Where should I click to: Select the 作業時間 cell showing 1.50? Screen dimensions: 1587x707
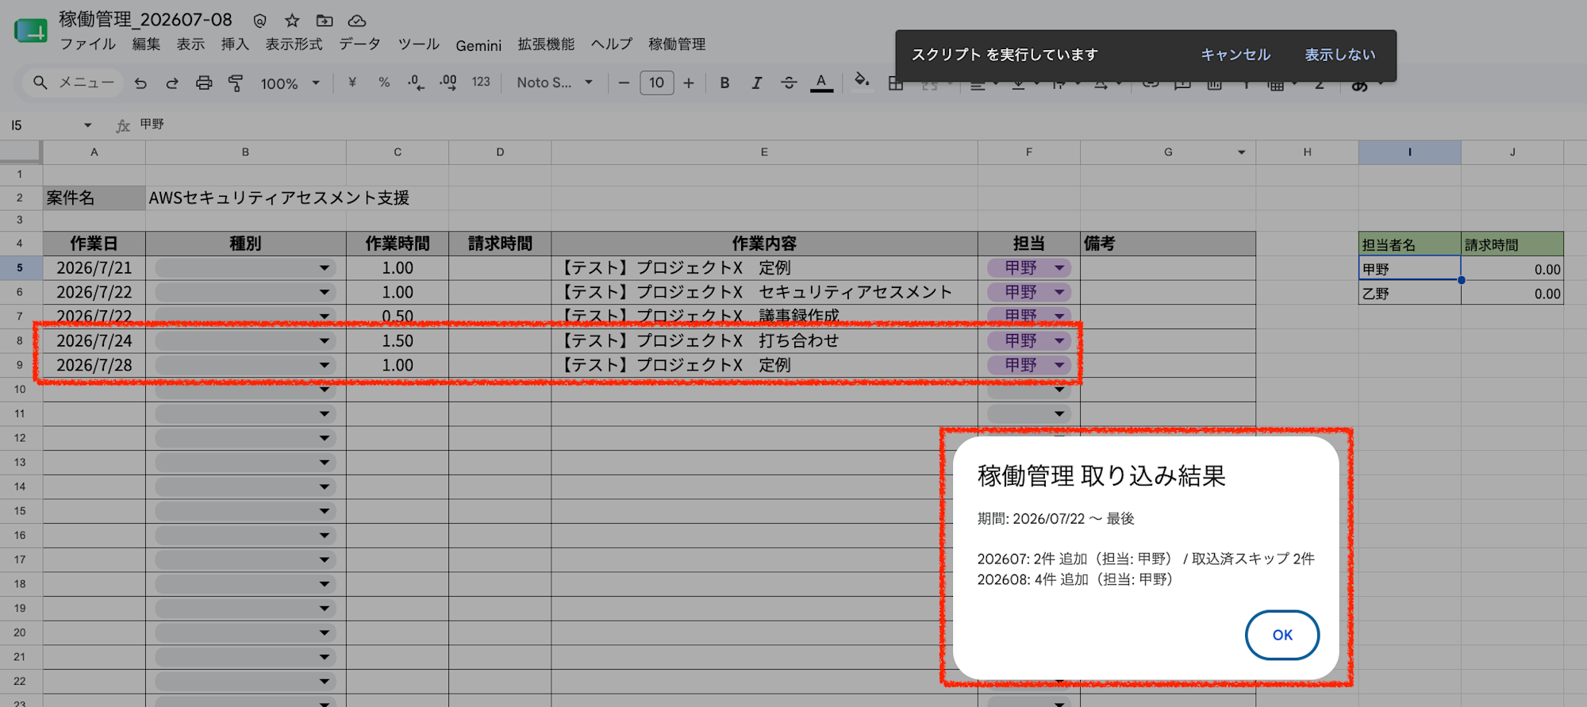(398, 341)
